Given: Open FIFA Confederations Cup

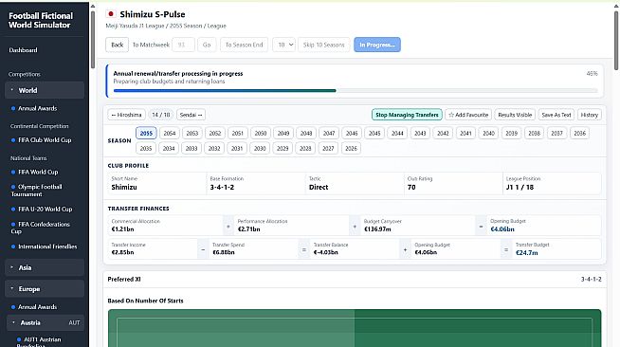Looking at the screenshot, I should (41, 228).
